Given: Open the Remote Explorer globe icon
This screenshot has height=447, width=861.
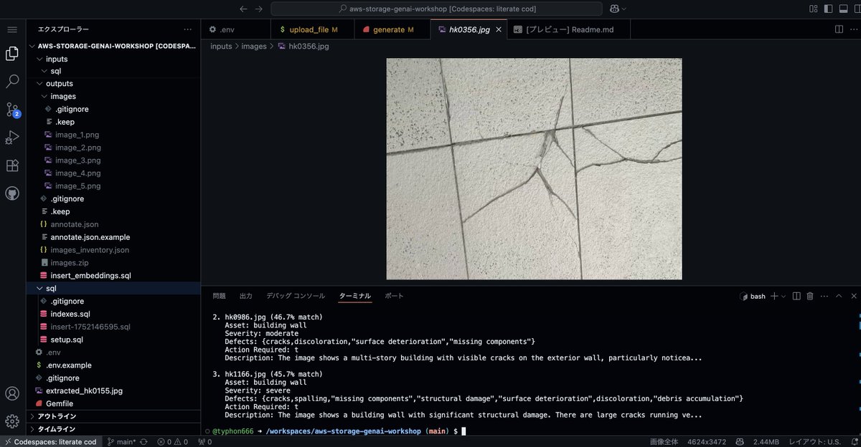Looking at the screenshot, I should click(11, 191).
